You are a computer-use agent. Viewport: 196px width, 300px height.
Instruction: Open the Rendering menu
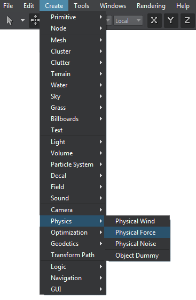click(151, 6)
